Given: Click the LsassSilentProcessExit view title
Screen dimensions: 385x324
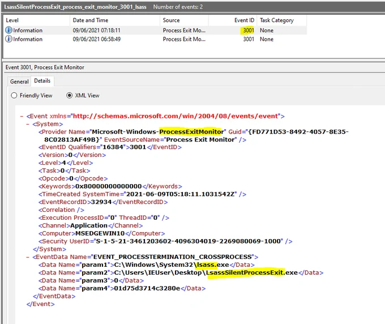Looking at the screenshot, I should click(75, 7).
